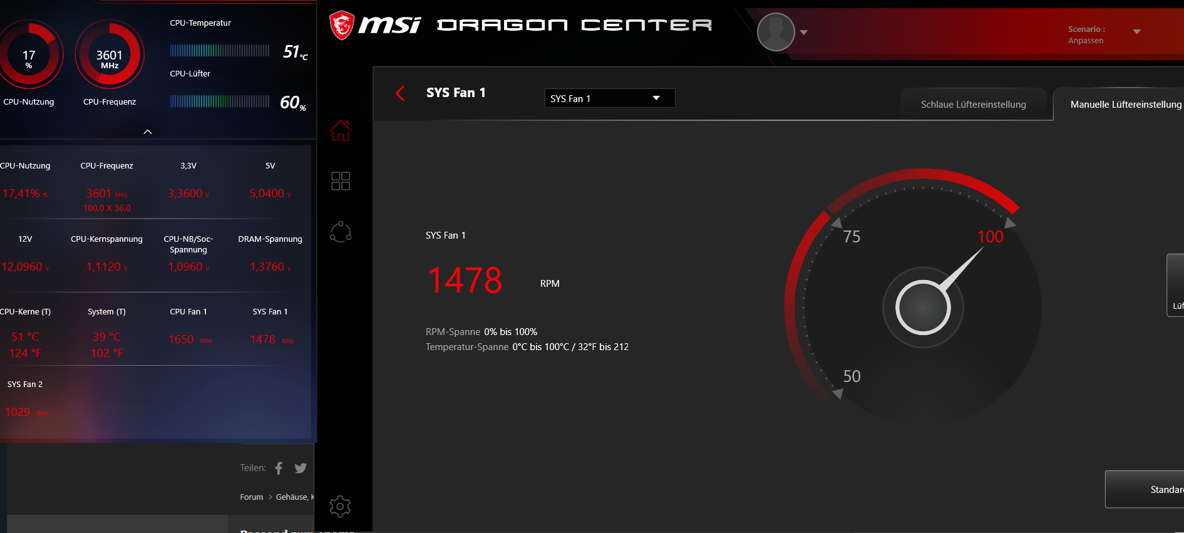This screenshot has width=1184, height=533.
Task: Click the Dragon Center title text
Action: [x=574, y=25]
